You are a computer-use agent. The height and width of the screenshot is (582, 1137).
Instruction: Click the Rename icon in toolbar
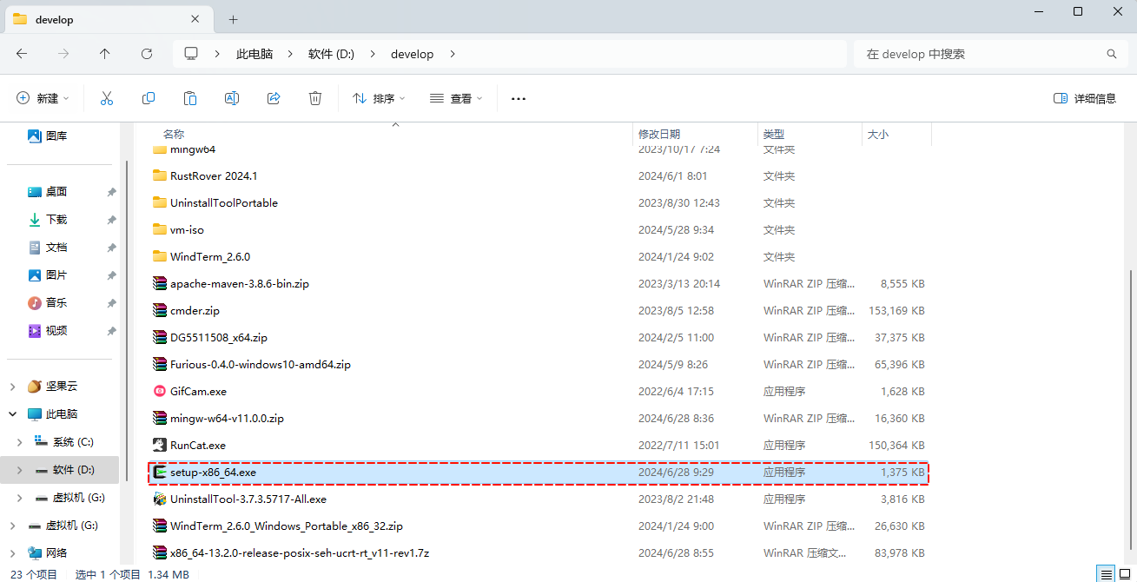click(x=232, y=99)
